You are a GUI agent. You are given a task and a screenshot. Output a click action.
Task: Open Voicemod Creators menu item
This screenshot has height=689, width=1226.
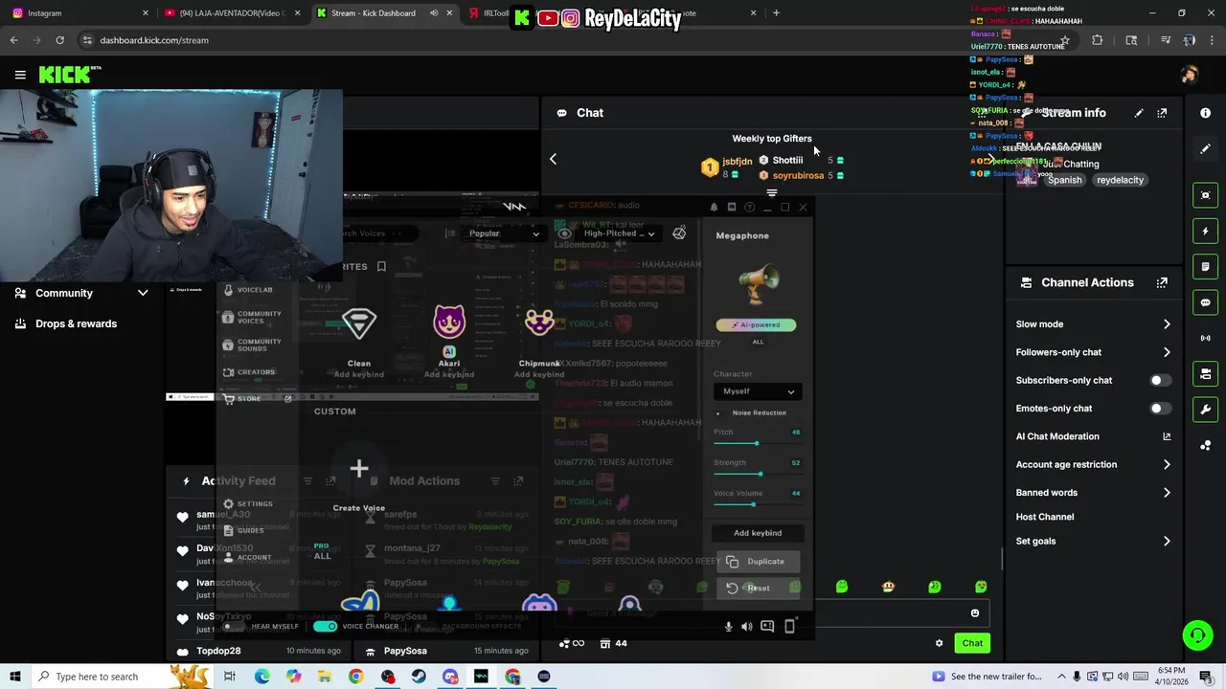point(249,372)
